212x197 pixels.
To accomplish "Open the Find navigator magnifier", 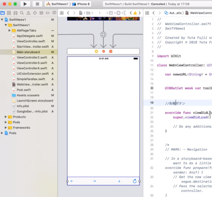I will 22,13.
